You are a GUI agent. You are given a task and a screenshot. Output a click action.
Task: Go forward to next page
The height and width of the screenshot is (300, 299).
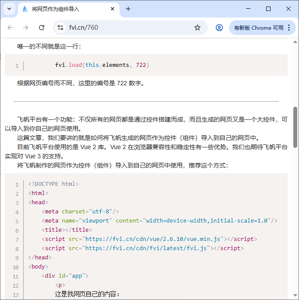pyautogui.click(x=26, y=28)
